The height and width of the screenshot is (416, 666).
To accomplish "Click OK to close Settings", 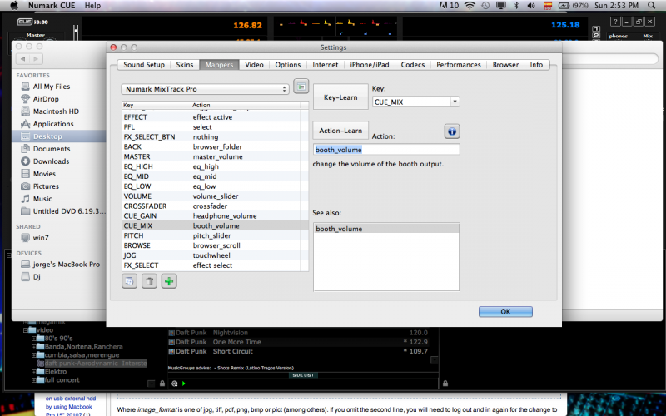I will point(504,311).
